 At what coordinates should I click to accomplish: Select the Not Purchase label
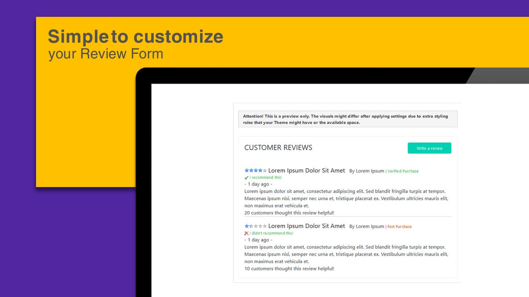click(x=400, y=227)
